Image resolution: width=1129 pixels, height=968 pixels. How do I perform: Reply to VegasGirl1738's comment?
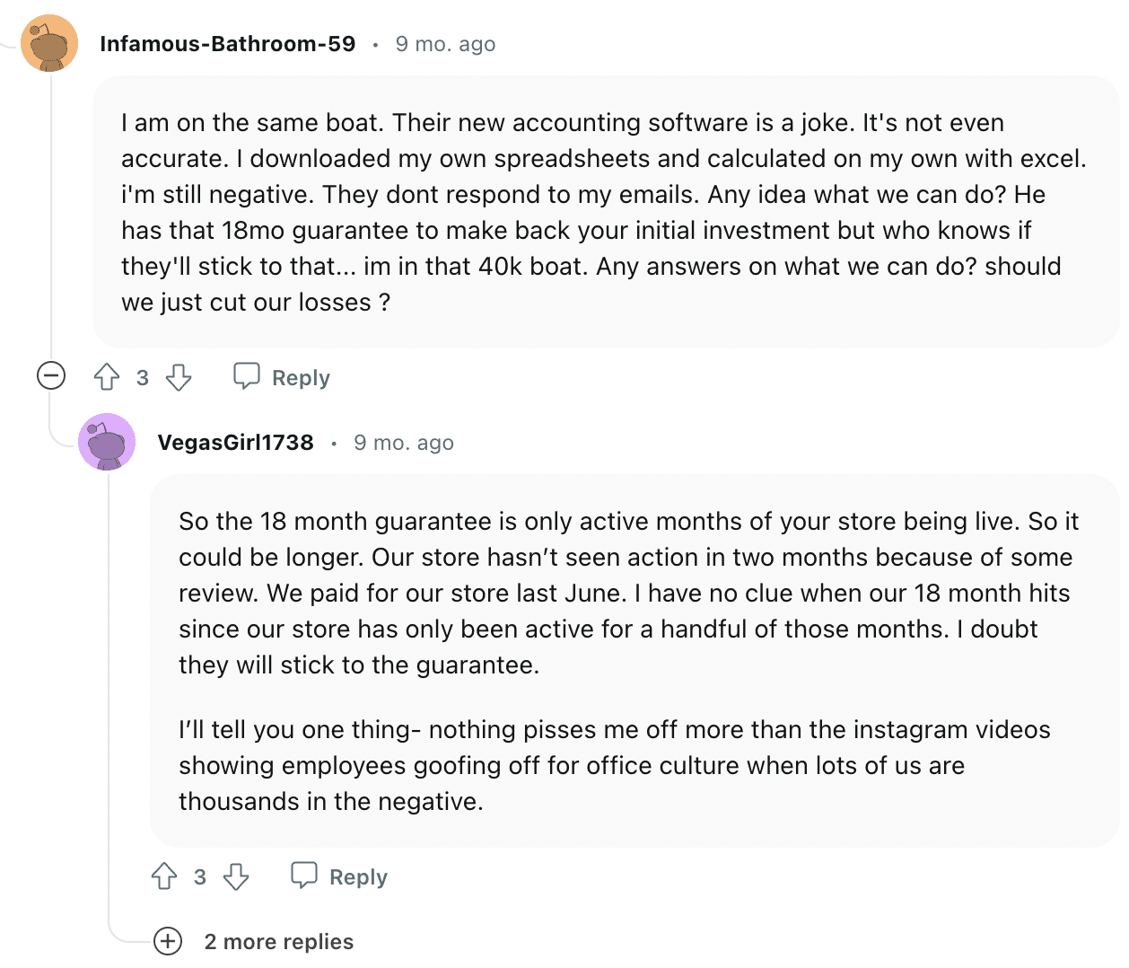coord(339,876)
